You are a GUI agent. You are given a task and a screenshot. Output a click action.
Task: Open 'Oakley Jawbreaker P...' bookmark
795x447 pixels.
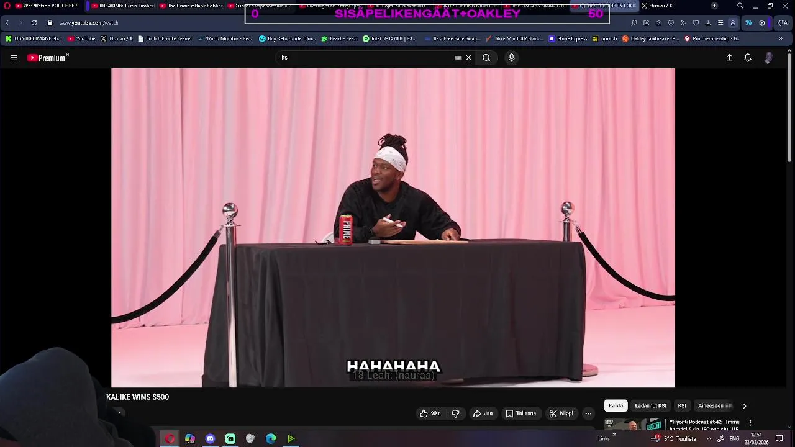click(x=650, y=38)
